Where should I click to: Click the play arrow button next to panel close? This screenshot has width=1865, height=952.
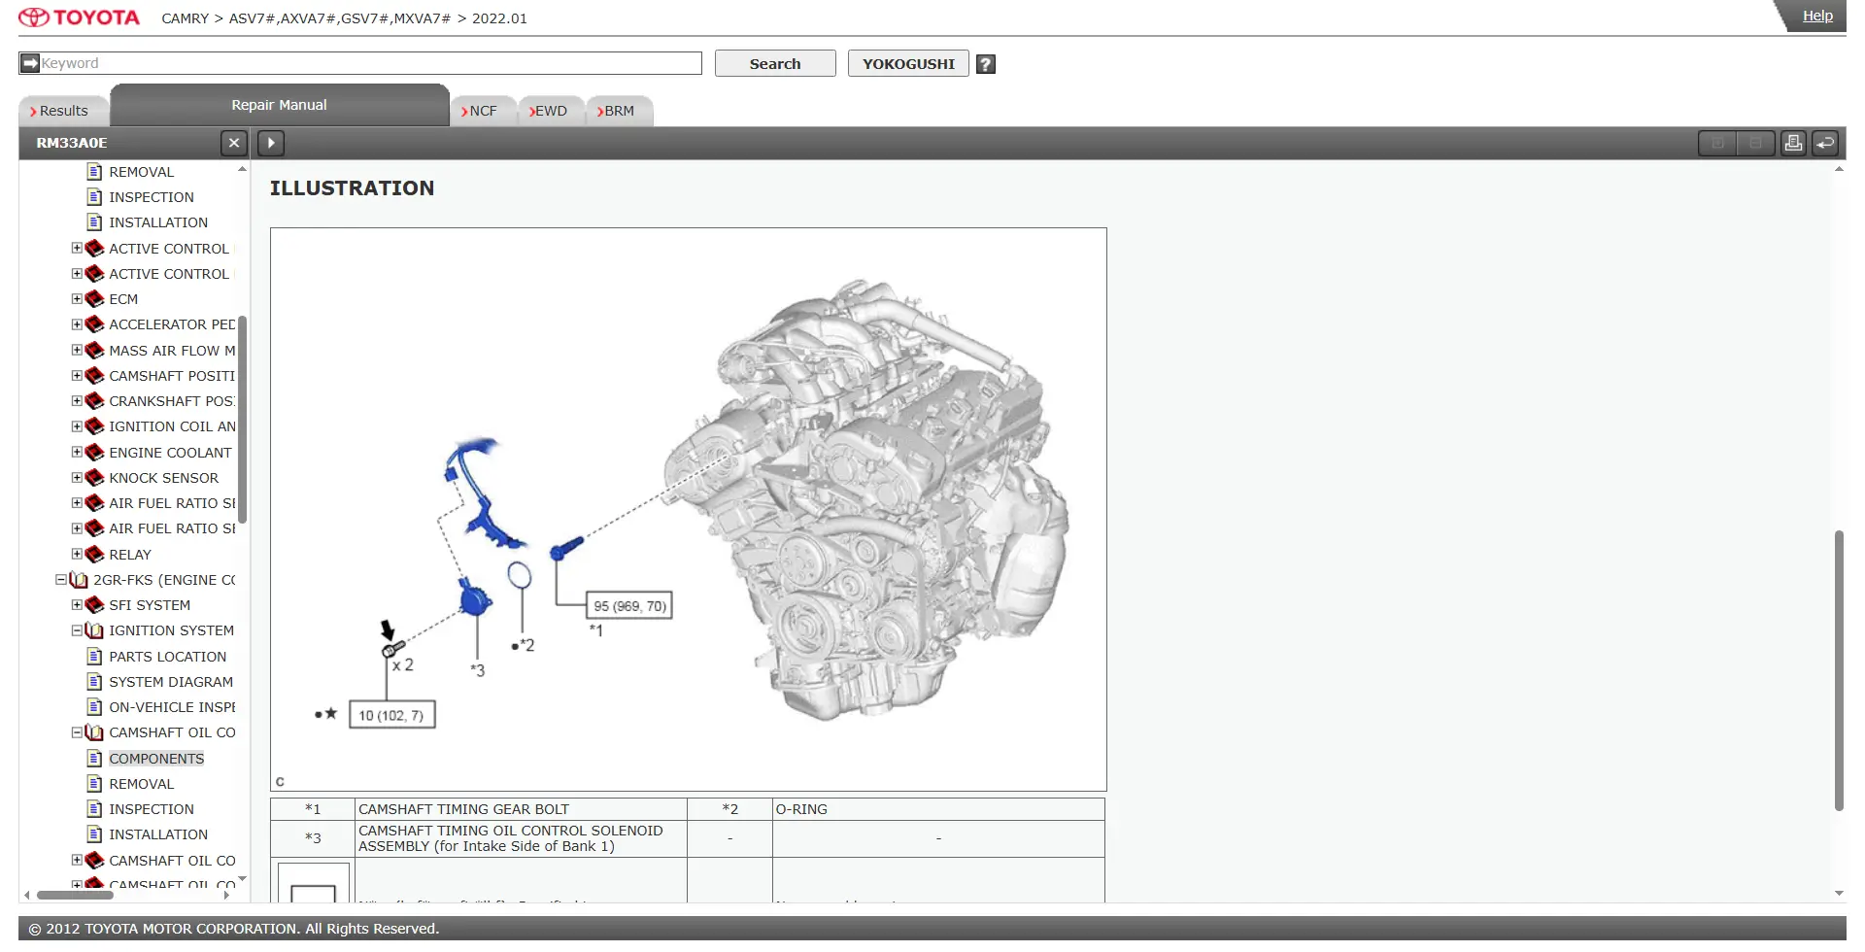271,143
